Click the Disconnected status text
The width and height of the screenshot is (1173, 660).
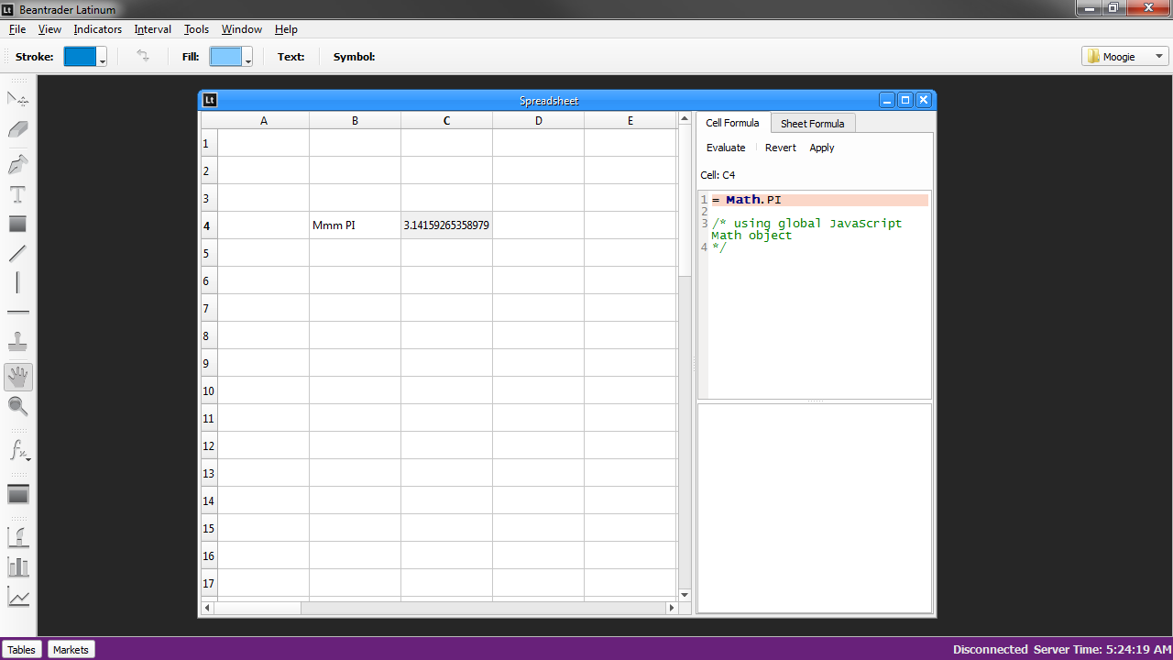[990, 649]
